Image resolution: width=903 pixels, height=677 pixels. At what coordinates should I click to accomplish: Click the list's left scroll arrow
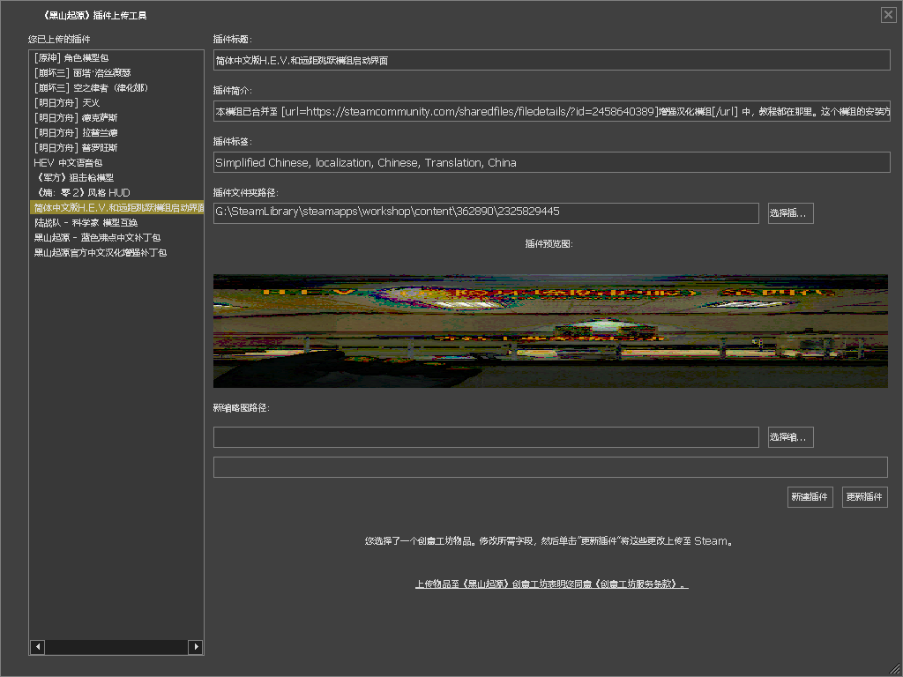pos(37,646)
